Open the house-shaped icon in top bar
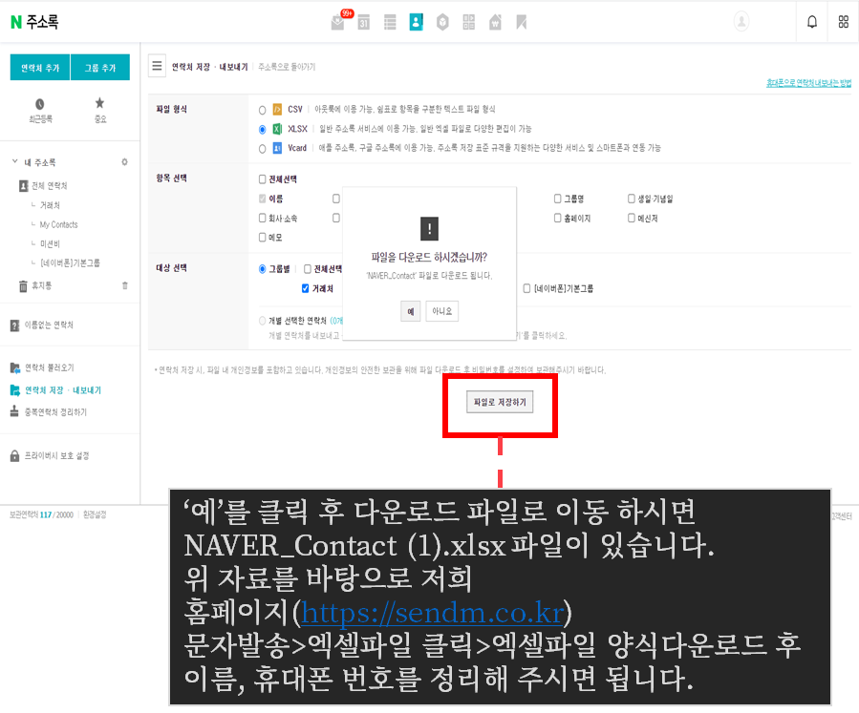 pyautogui.click(x=495, y=23)
